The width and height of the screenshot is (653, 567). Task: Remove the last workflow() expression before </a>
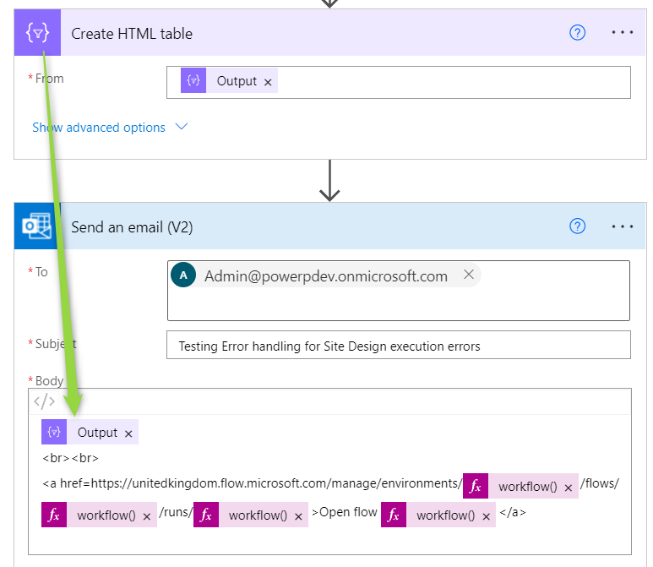487,516
